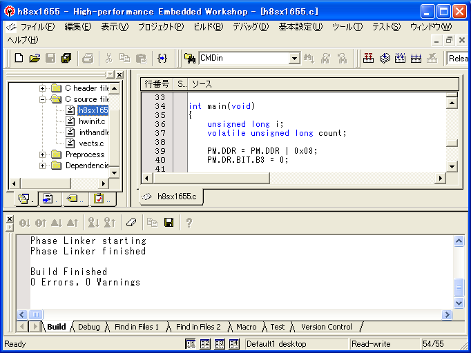Select the h8sx1655.c editor tab

[171, 196]
